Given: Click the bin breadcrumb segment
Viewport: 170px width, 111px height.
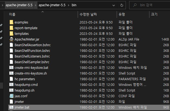Looking at the screenshot, I should (x=74, y=5).
